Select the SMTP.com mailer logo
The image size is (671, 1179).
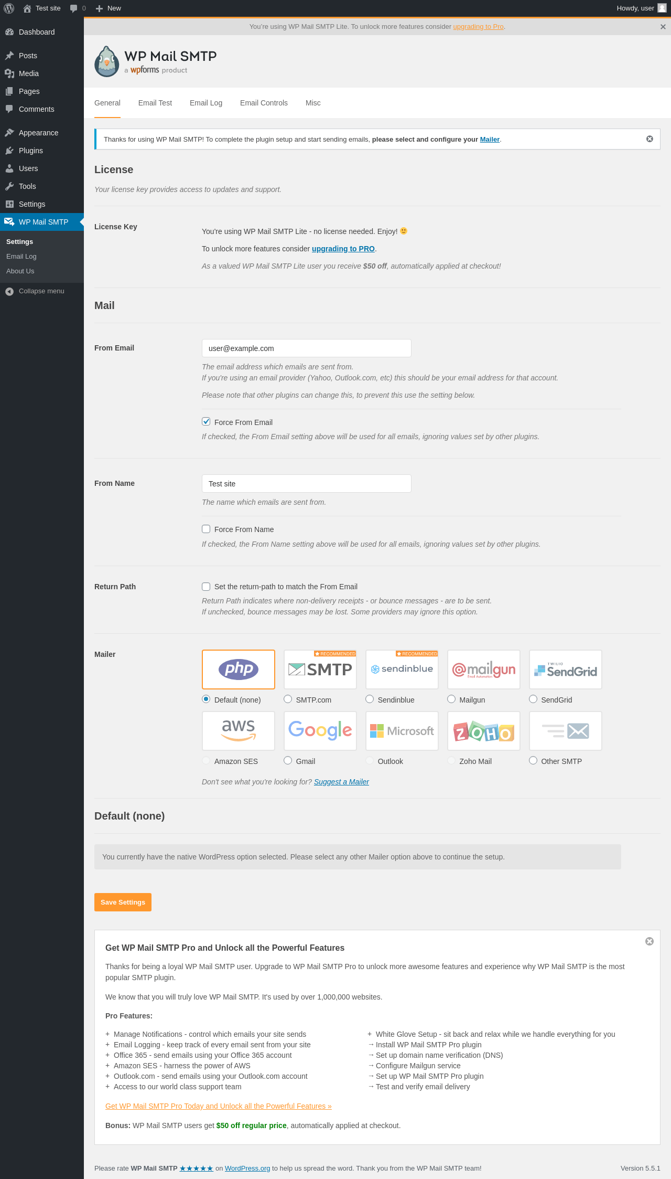(x=320, y=670)
